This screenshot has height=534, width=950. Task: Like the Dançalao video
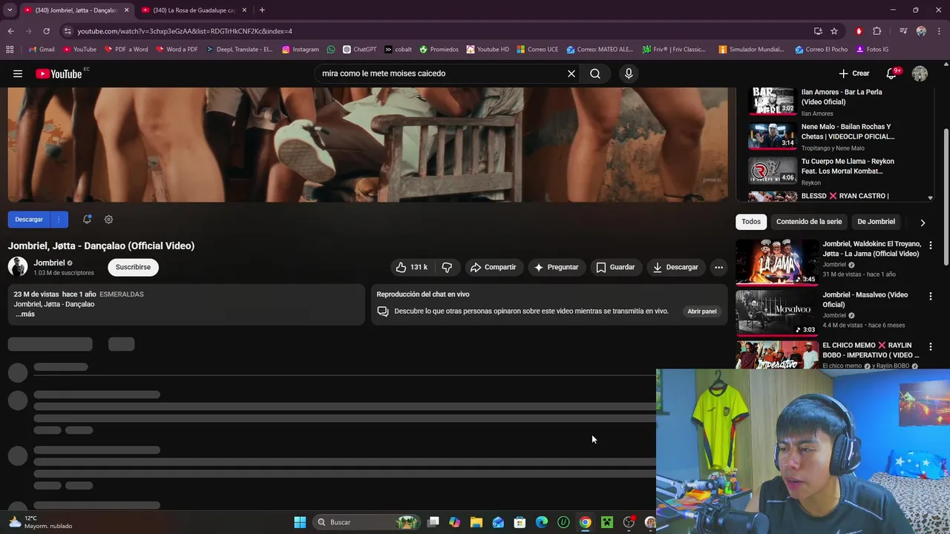pos(411,267)
